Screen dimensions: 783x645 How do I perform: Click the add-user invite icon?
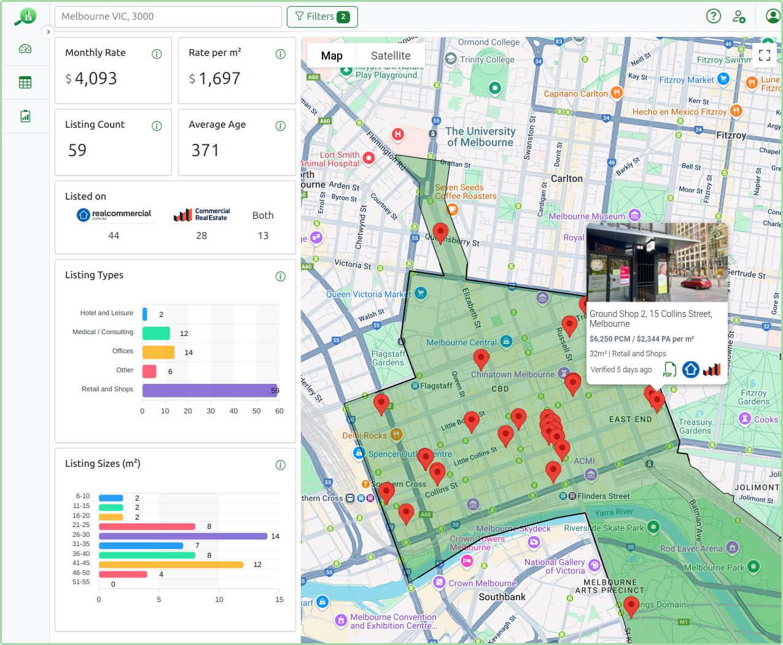(739, 16)
